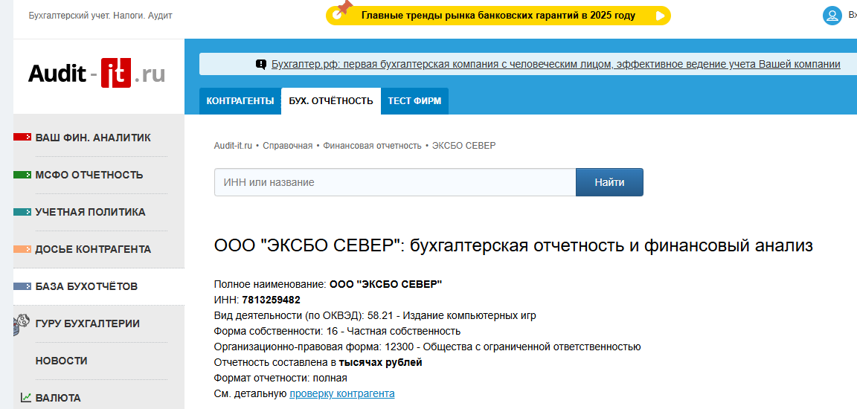The image size is (857, 409).
Task: Open ДОСЬЕ КОНТРАГЕНТА sidebar item
Action: coord(93,249)
